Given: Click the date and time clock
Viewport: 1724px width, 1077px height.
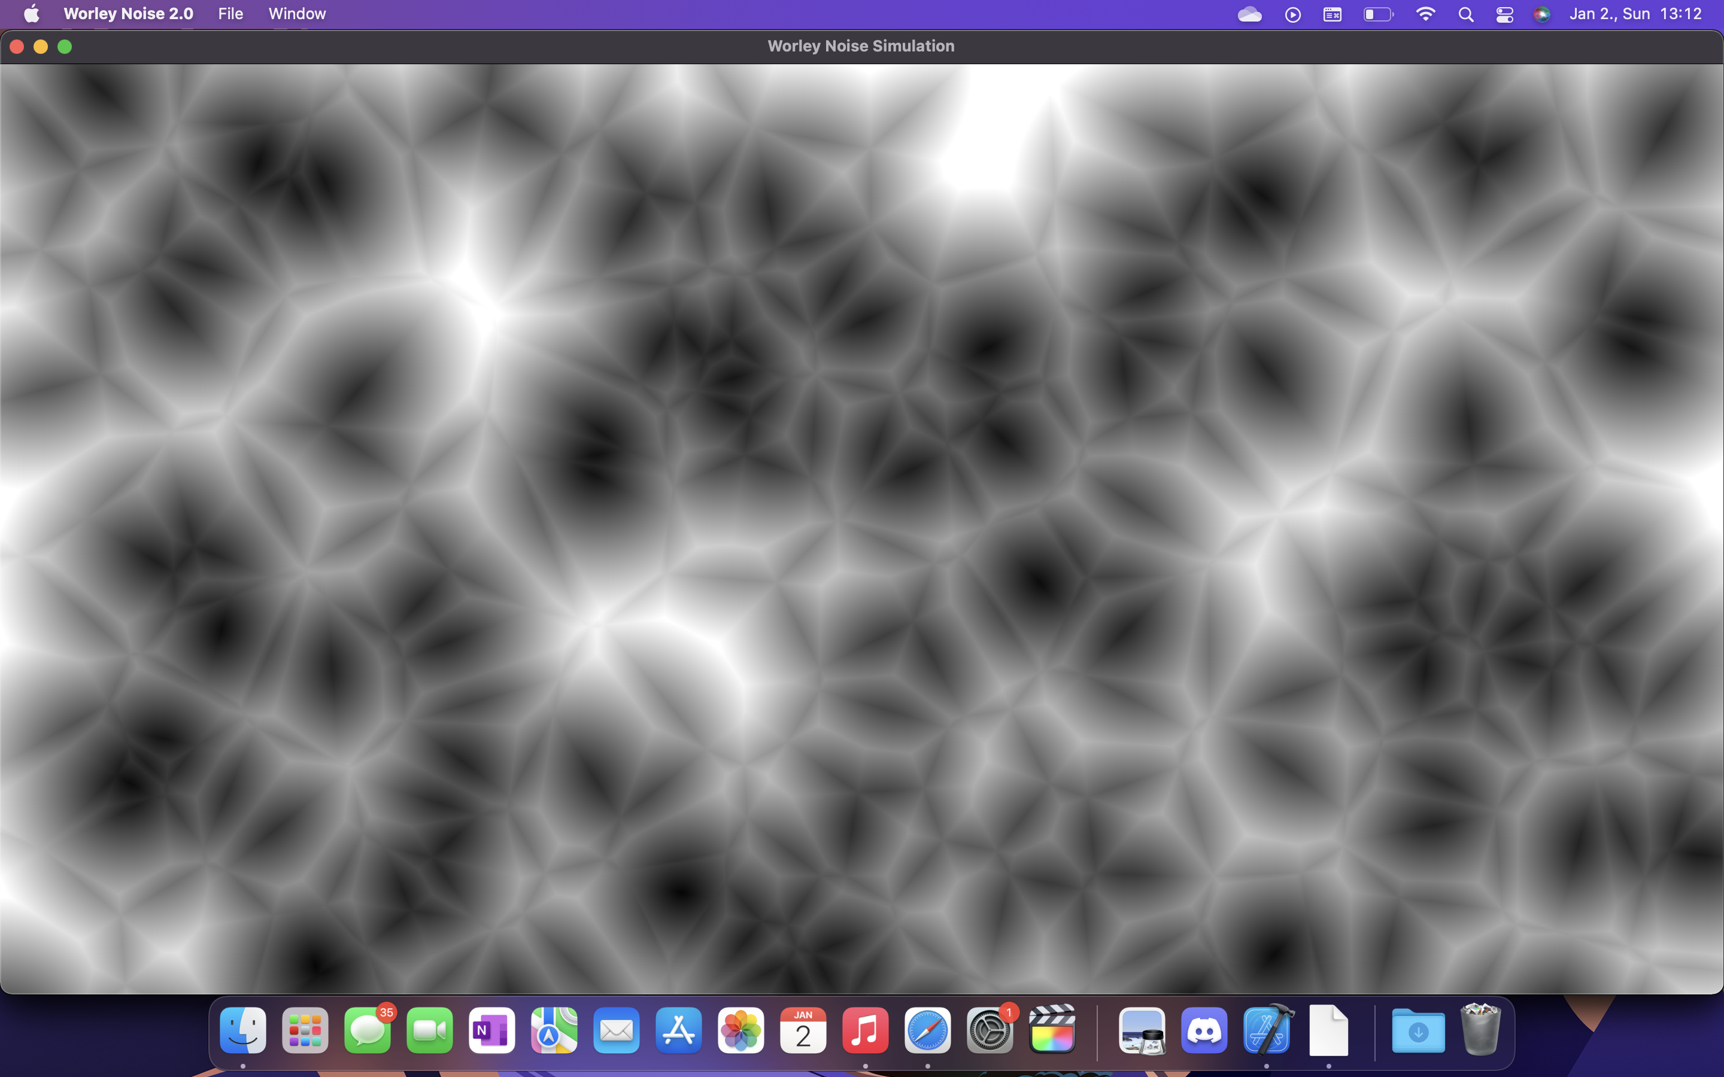Looking at the screenshot, I should (1635, 14).
